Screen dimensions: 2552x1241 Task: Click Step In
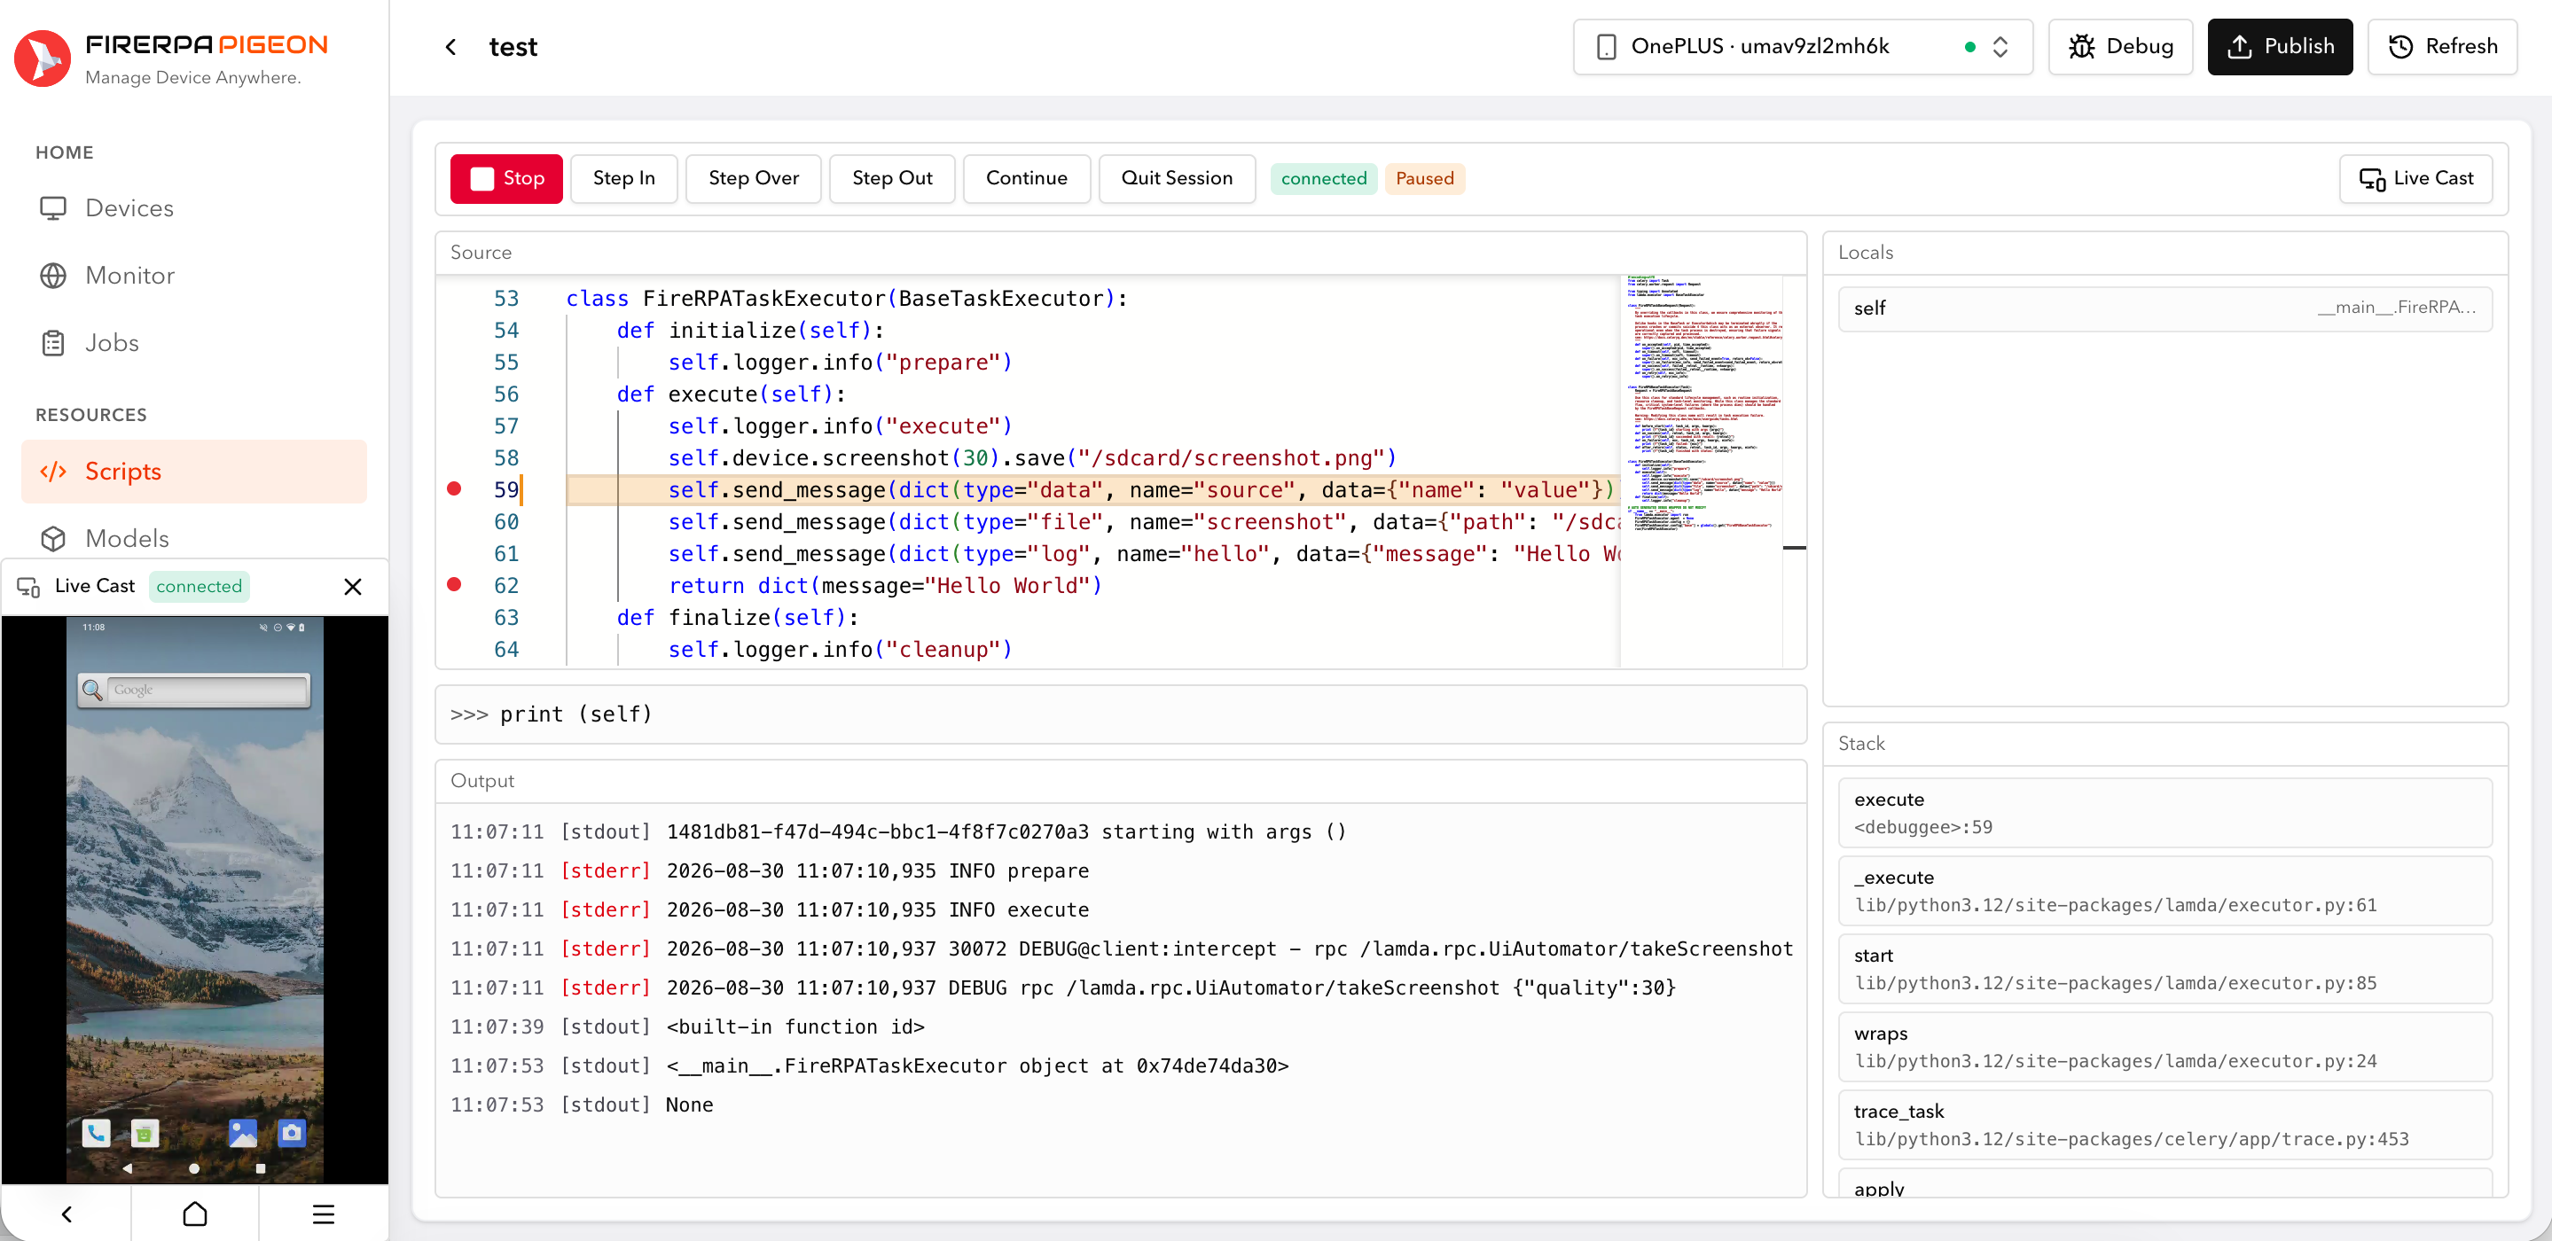tap(624, 178)
